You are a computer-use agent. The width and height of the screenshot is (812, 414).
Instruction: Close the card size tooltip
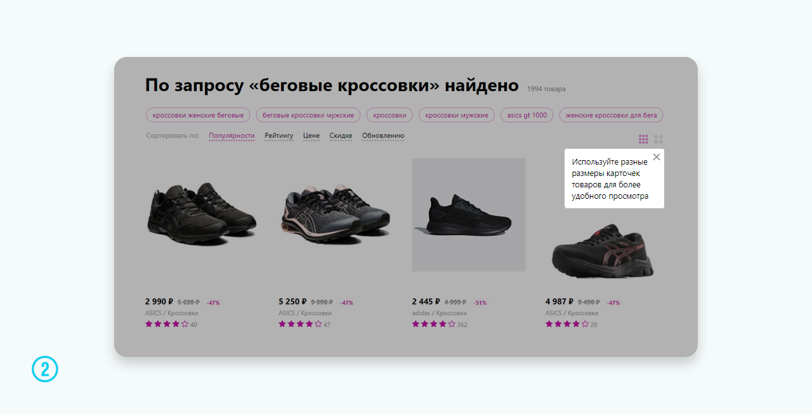click(657, 157)
